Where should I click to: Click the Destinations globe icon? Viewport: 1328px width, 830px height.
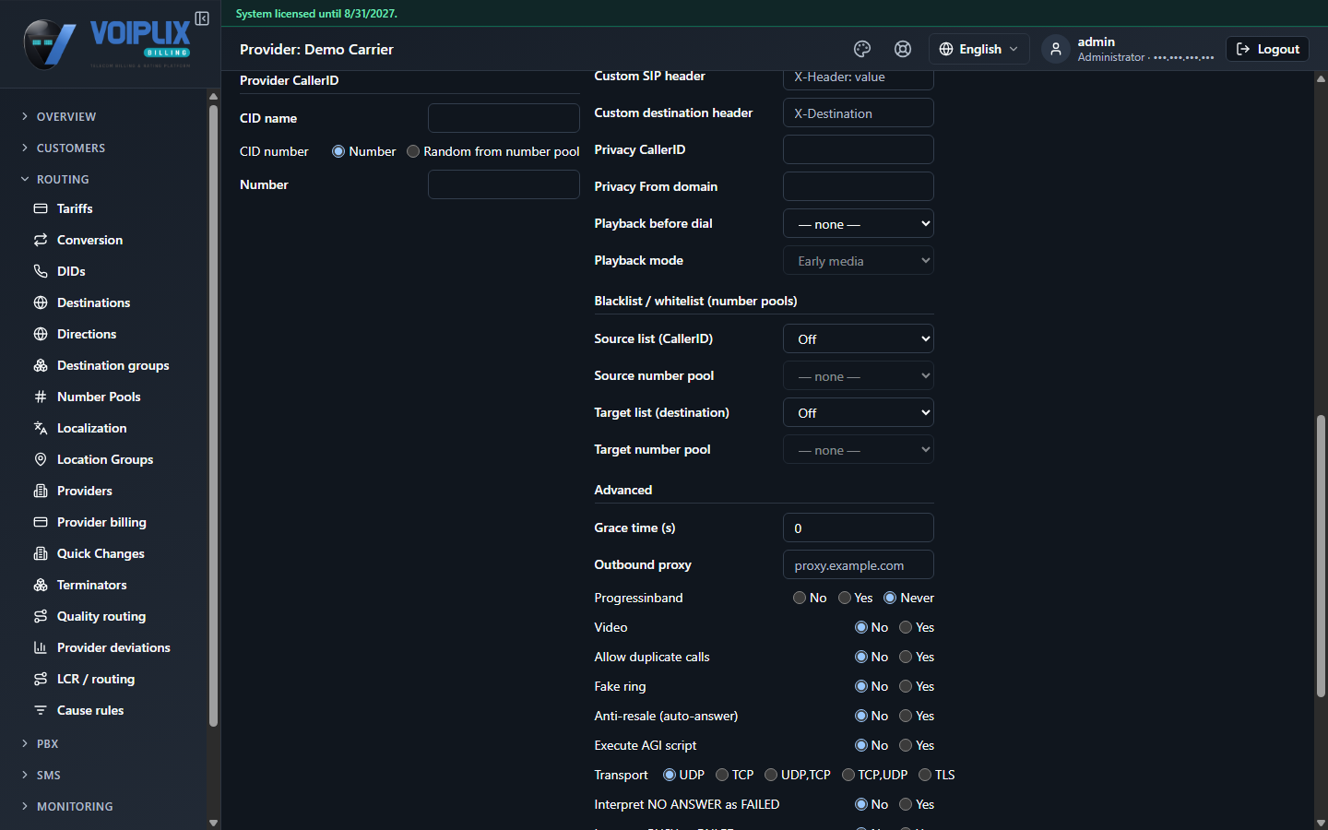[x=41, y=302]
